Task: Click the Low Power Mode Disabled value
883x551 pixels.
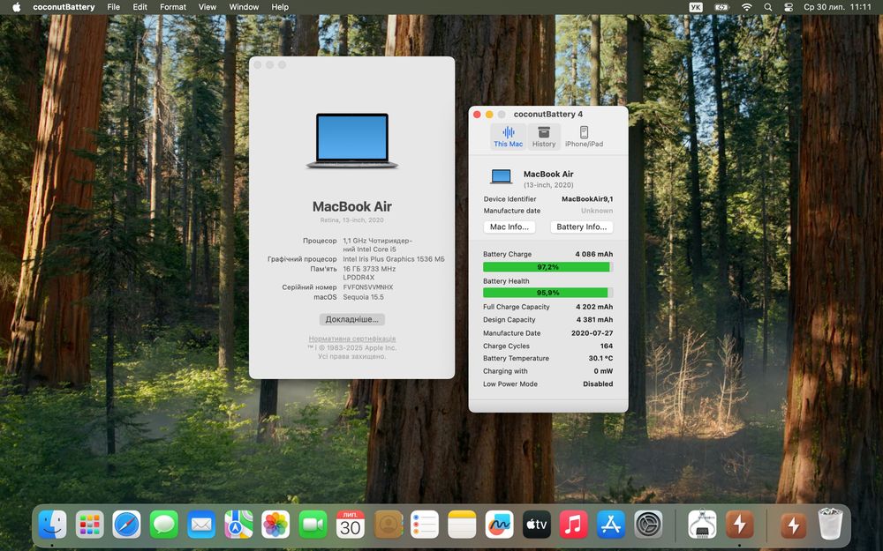Action: click(x=598, y=384)
